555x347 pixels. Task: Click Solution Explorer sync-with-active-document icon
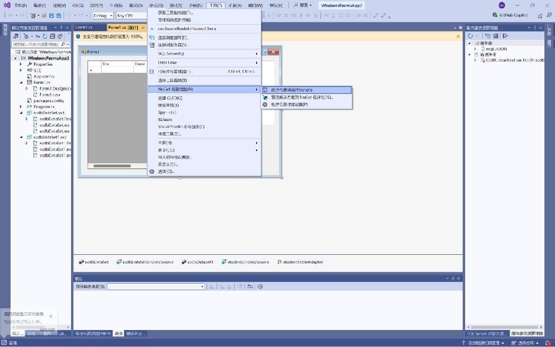[x=38, y=36]
